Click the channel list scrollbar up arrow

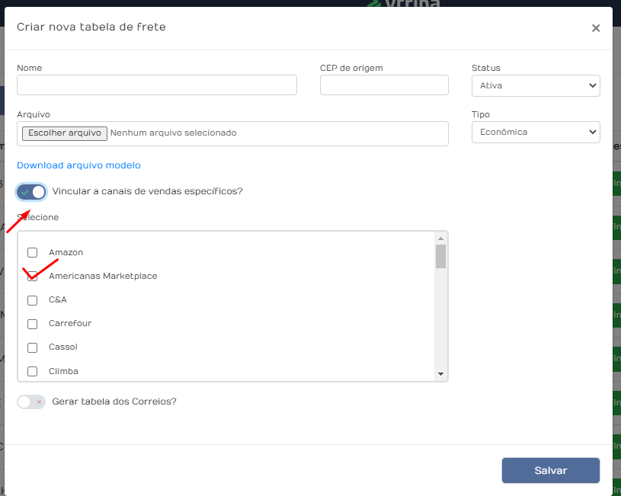(441, 238)
